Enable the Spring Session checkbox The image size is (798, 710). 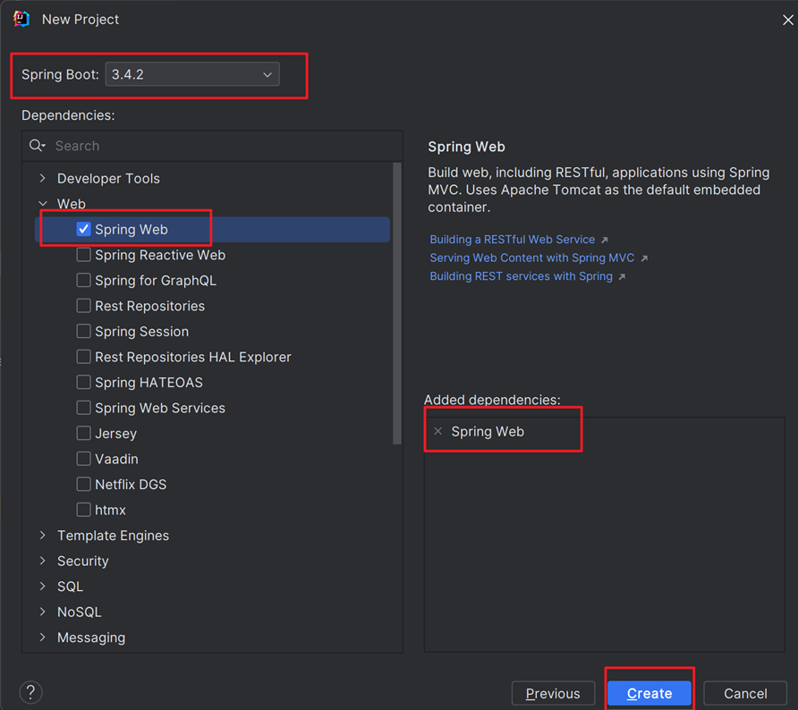83,331
